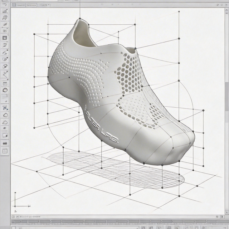
Task: Open the dropdown arrow of bottom command field
Action: 137,228
